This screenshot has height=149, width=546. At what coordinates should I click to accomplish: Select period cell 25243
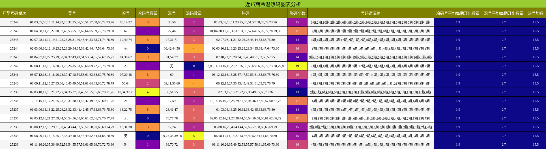click(14, 57)
